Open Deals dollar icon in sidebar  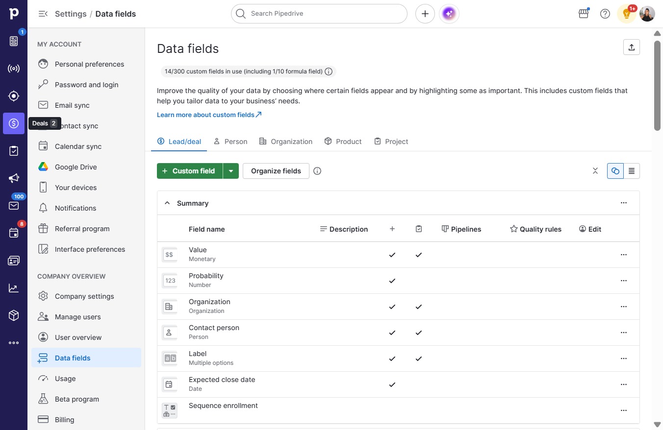tap(14, 123)
